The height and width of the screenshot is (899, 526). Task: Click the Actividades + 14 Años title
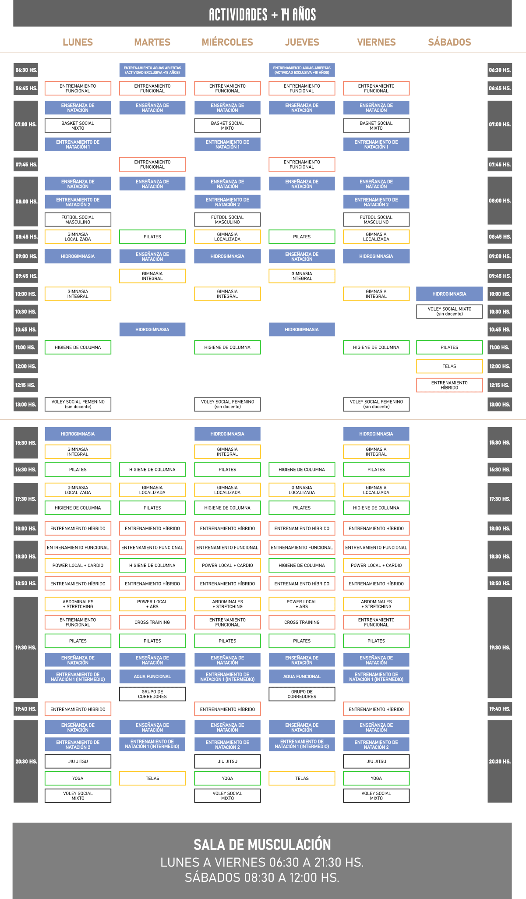(x=262, y=14)
